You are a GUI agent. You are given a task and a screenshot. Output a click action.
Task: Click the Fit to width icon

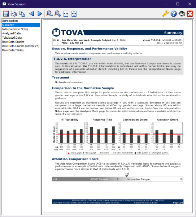[x=66, y=14]
